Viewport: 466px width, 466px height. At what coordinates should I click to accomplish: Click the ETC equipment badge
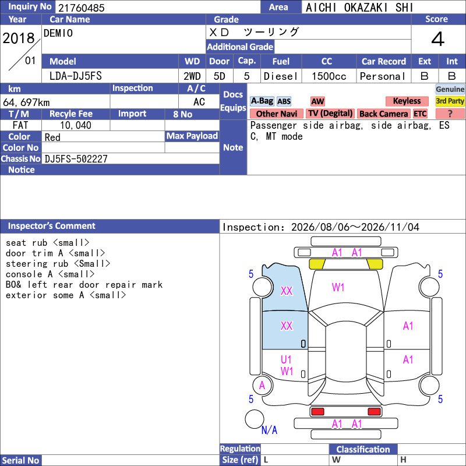pos(420,114)
